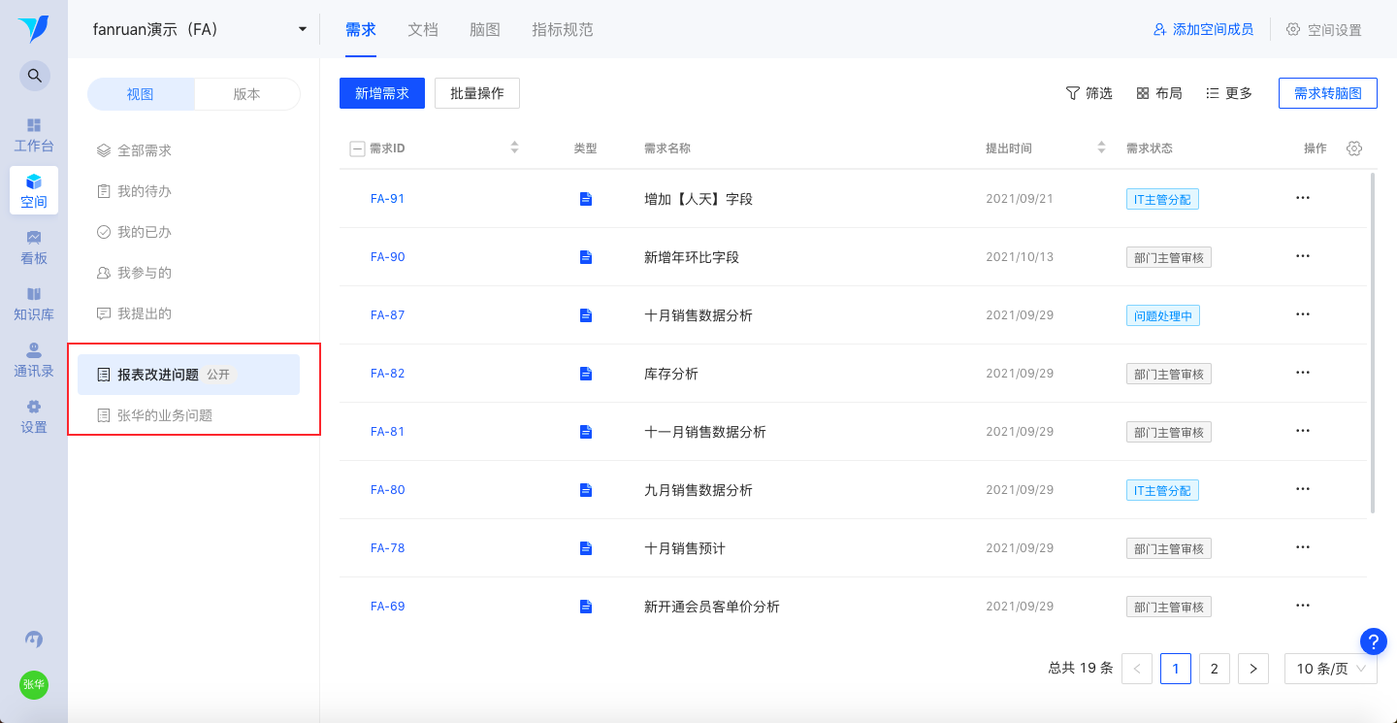Viewport: 1397px width, 723px height.
Task: Open the 更多 more options menu
Action: click(x=1228, y=93)
